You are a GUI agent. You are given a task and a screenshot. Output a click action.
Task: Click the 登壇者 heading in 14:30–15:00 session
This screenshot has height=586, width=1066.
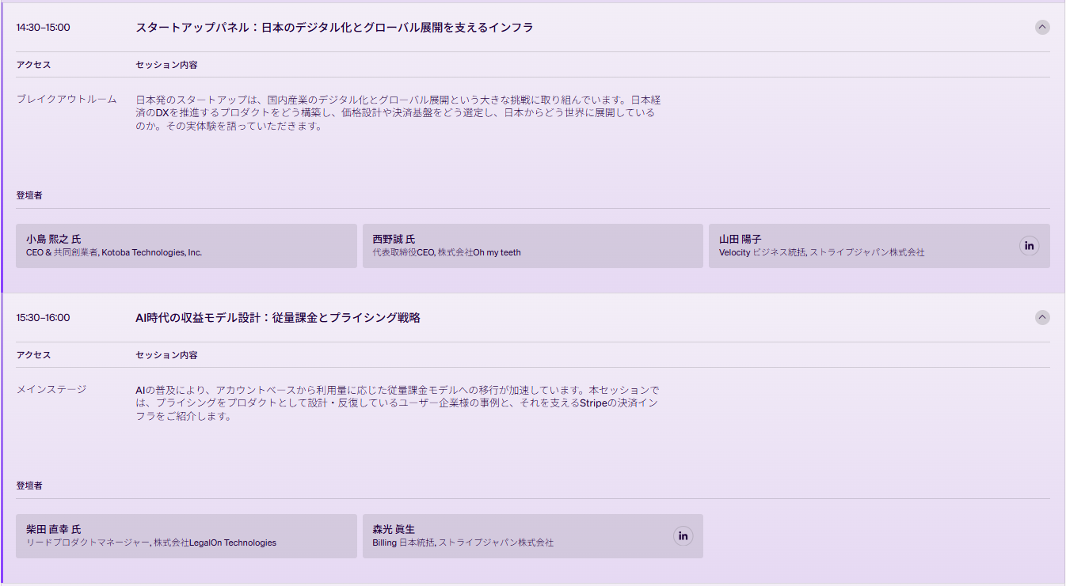29,195
